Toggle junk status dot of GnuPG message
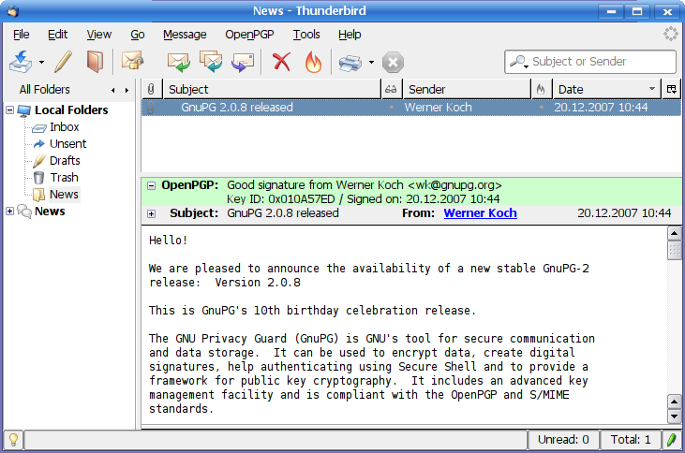This screenshot has width=685, height=453. pos(542,108)
